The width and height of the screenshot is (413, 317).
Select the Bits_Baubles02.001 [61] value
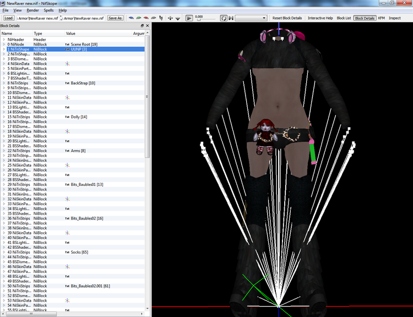point(90,286)
